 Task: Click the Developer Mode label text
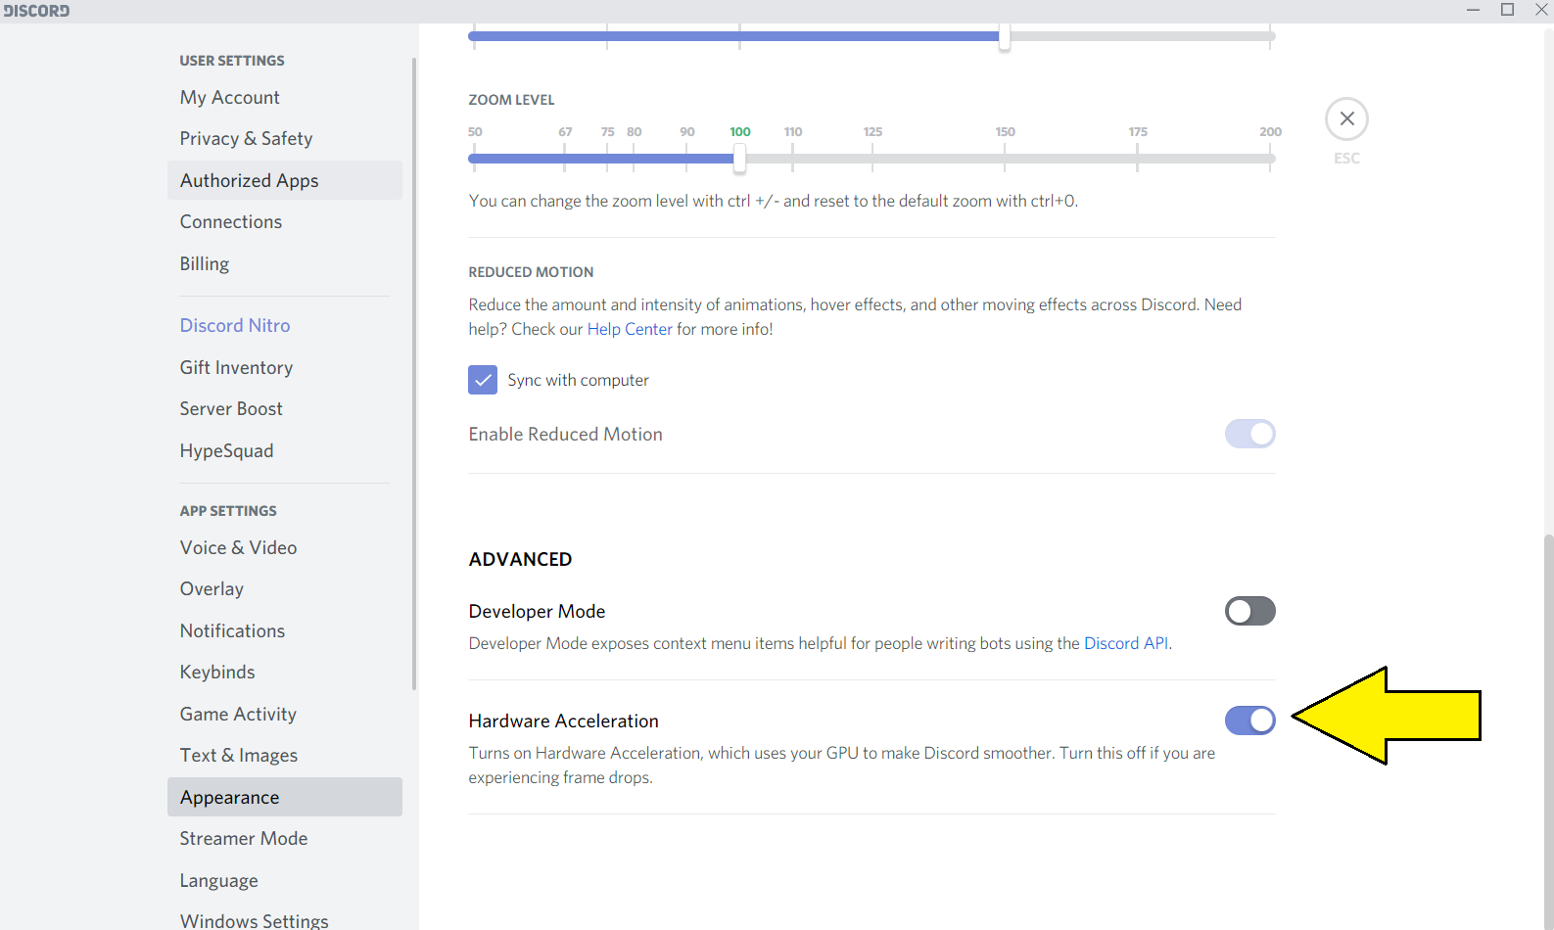tap(537, 611)
